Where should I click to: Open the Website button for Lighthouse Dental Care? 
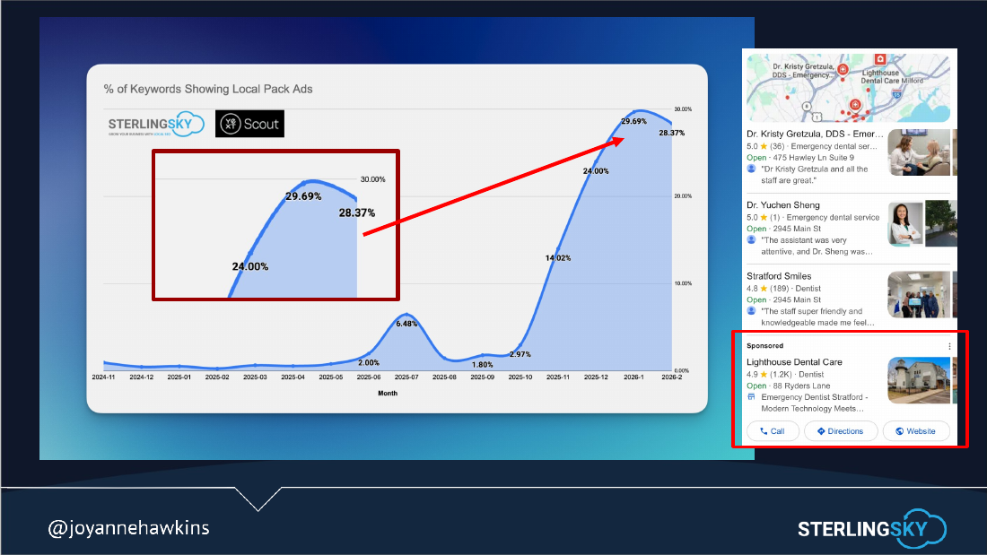coord(916,431)
